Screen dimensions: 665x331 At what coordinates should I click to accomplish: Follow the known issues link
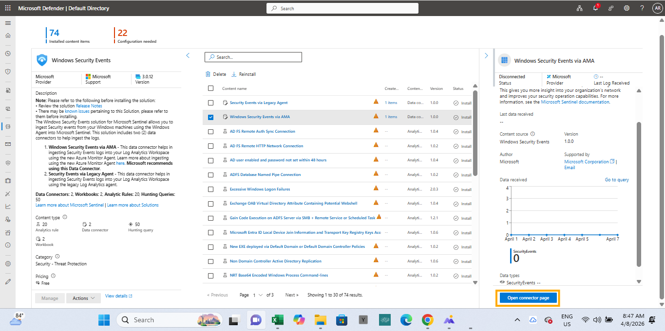tap(77, 111)
